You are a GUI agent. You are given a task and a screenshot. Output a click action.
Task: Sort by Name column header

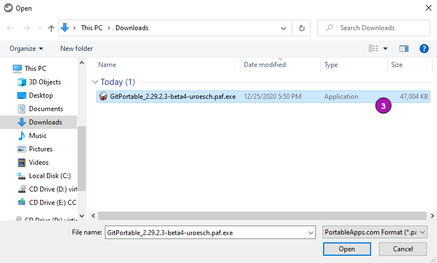(107, 65)
